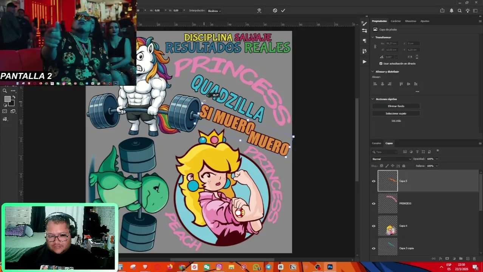Switch to the Carácter tab

[x=396, y=21]
